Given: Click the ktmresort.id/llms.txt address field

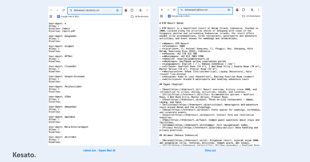Looking at the screenshot, I should click(205, 10).
